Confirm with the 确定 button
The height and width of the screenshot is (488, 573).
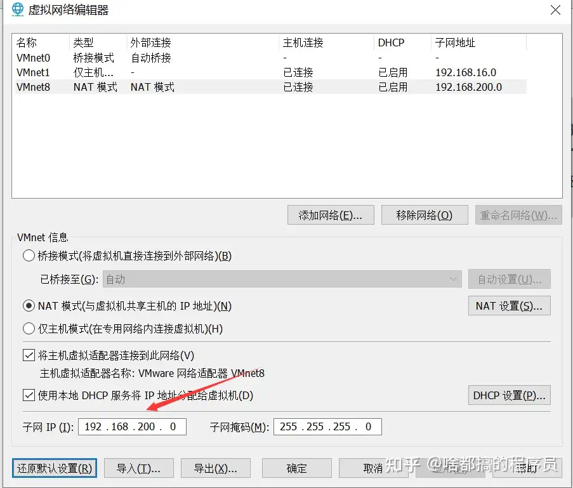(x=297, y=468)
